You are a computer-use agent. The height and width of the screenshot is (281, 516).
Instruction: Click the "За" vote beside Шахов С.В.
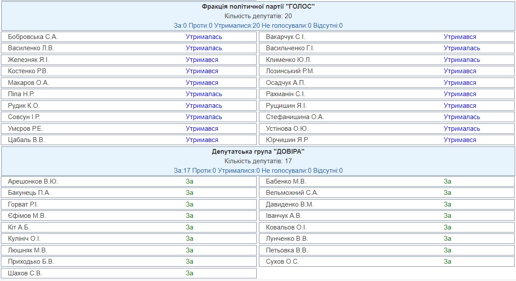189,273
